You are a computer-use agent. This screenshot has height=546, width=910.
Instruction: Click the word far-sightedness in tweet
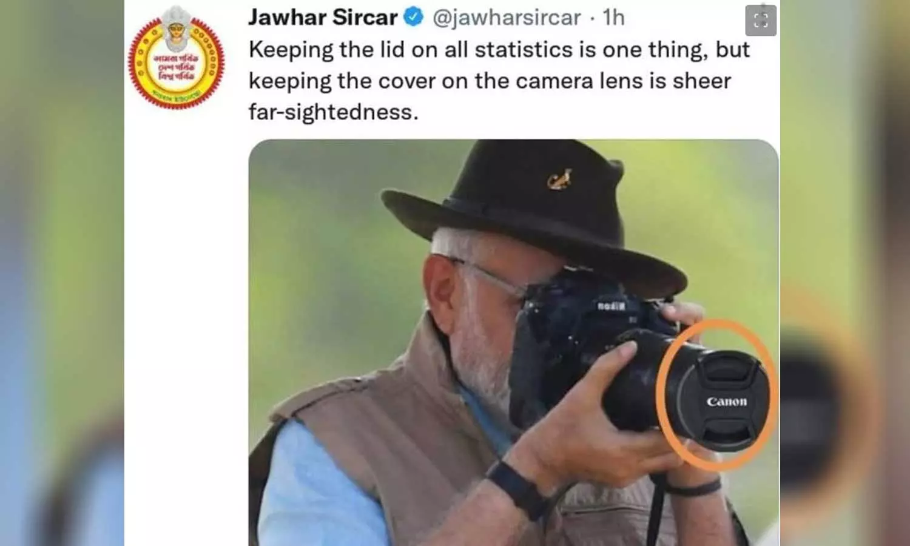coord(333,112)
